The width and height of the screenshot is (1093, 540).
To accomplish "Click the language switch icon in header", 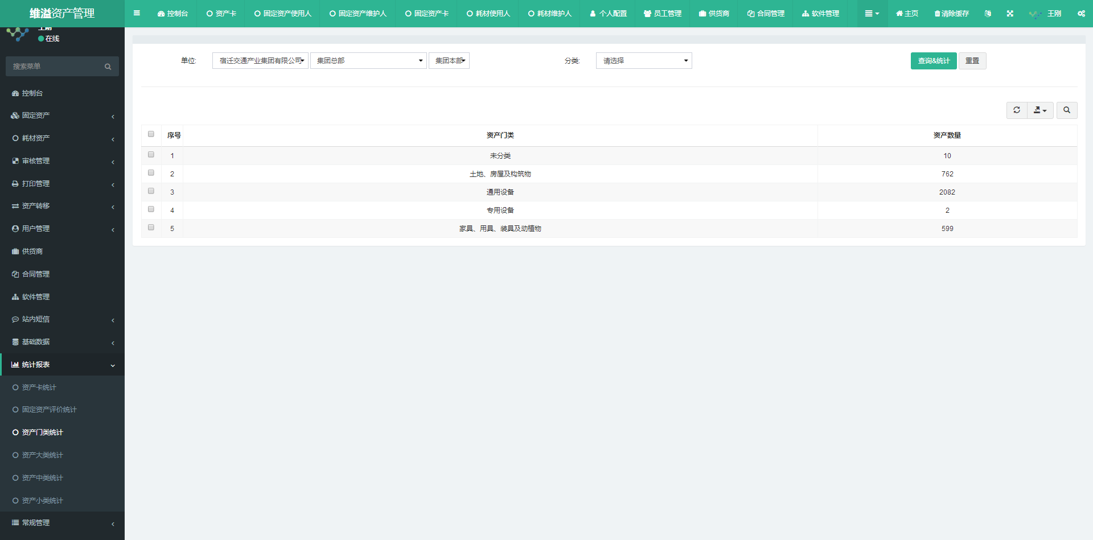I will 988,14.
